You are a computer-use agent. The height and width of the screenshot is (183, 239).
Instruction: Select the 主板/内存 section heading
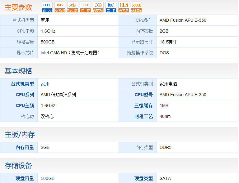coord(20,135)
